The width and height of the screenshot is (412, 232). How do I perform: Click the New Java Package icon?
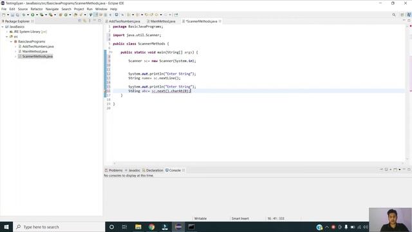(x=61, y=15)
